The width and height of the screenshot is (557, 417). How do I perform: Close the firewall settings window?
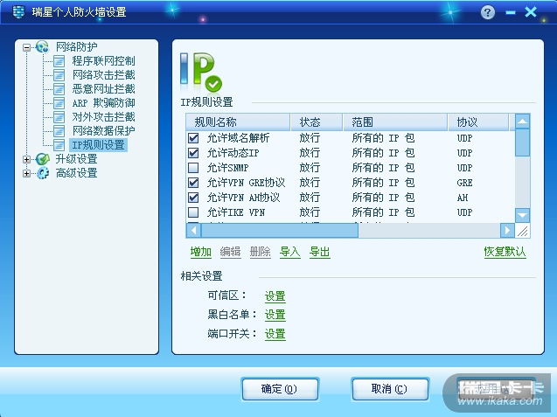click(x=531, y=12)
